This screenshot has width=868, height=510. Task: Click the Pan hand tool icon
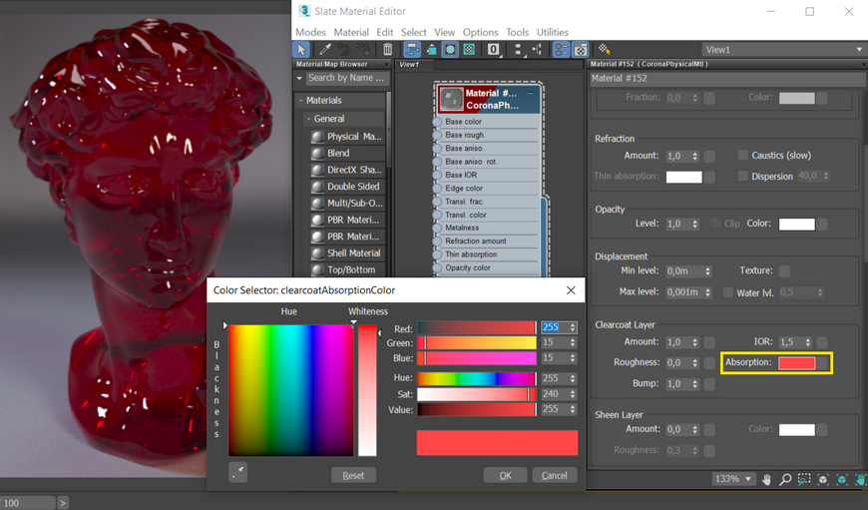(x=766, y=479)
